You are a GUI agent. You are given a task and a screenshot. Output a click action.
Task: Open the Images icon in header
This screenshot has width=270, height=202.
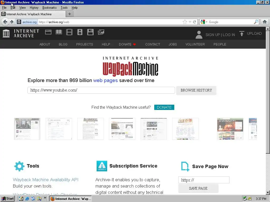click(101, 32)
